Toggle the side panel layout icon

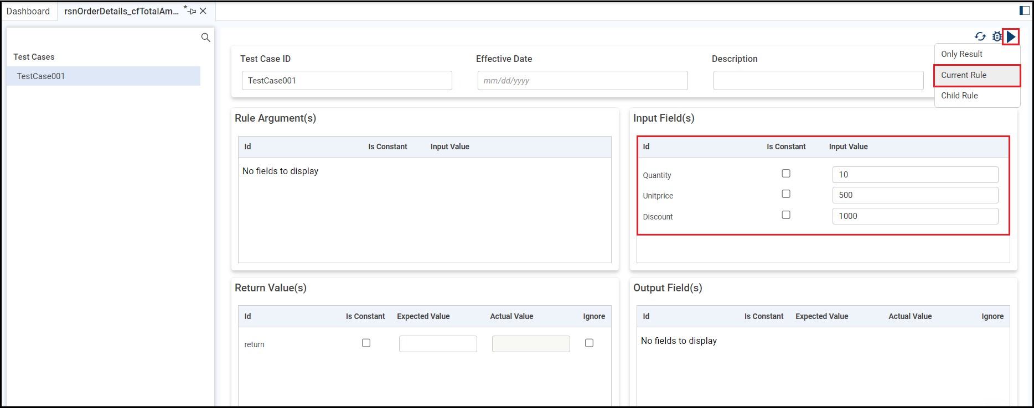[x=1024, y=11]
